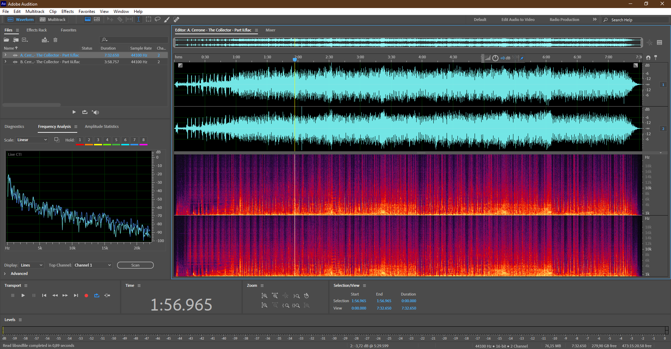This screenshot has height=349, width=671.
Task: Click the fade-in handle on waveform
Action: click(x=180, y=65)
